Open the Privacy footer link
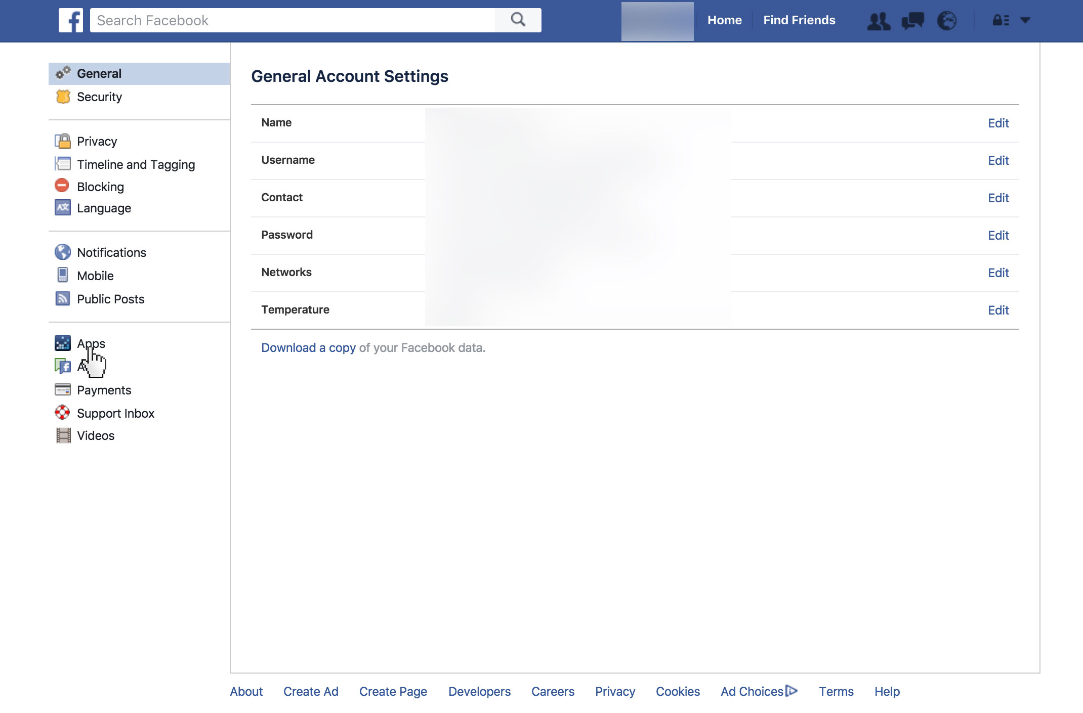The height and width of the screenshot is (713, 1083). tap(615, 691)
